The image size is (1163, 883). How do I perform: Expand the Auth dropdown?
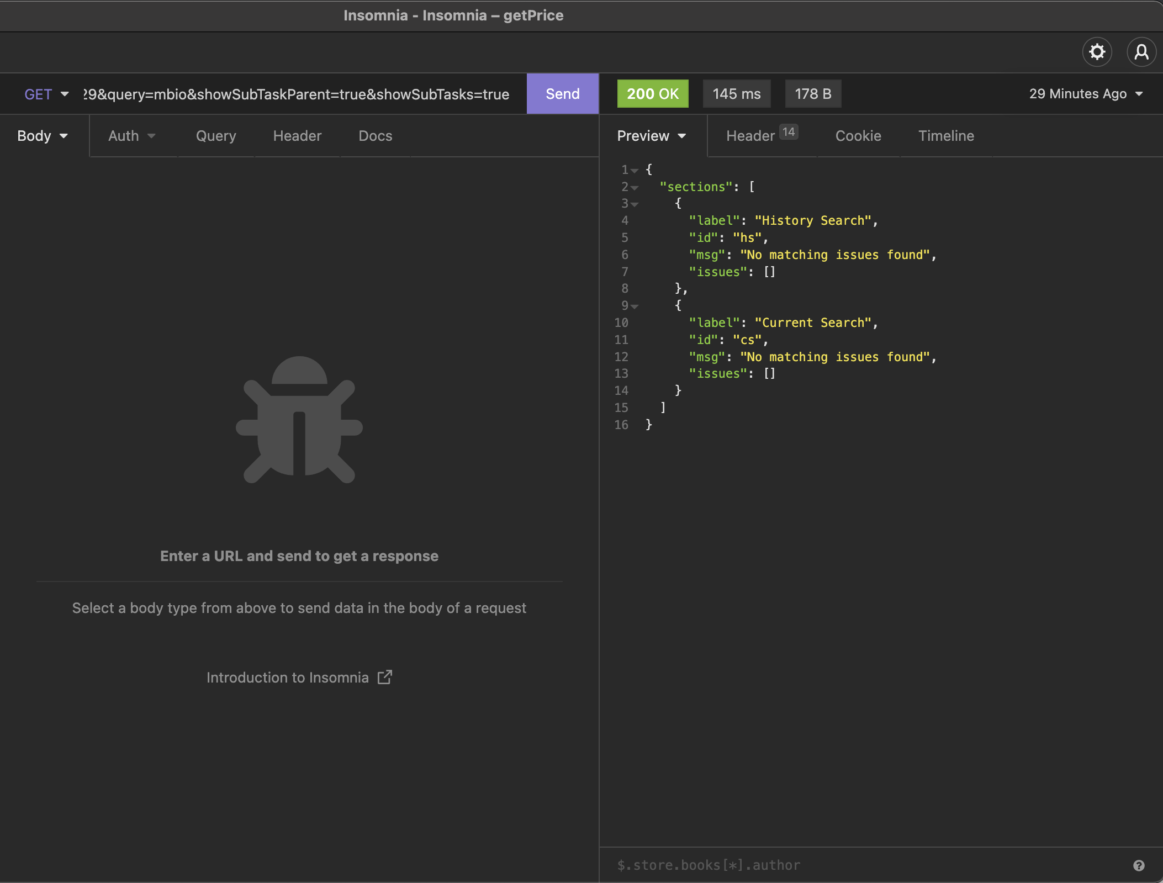pyautogui.click(x=132, y=136)
